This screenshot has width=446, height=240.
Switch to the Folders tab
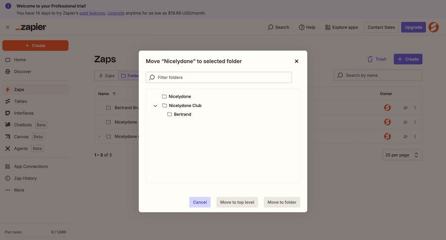pos(129,76)
